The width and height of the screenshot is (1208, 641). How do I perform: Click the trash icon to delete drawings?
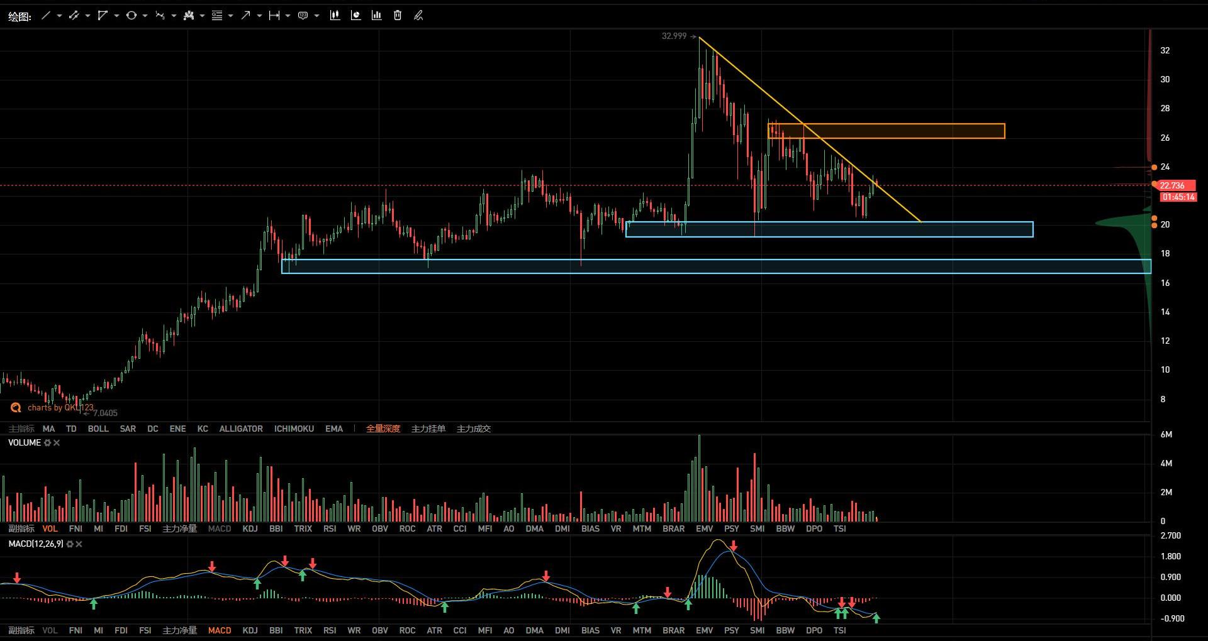398,16
